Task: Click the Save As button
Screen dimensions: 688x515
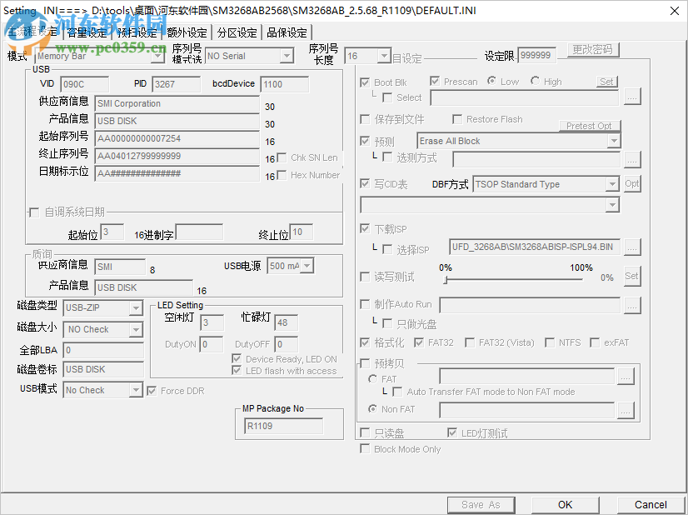Action: tap(481, 504)
